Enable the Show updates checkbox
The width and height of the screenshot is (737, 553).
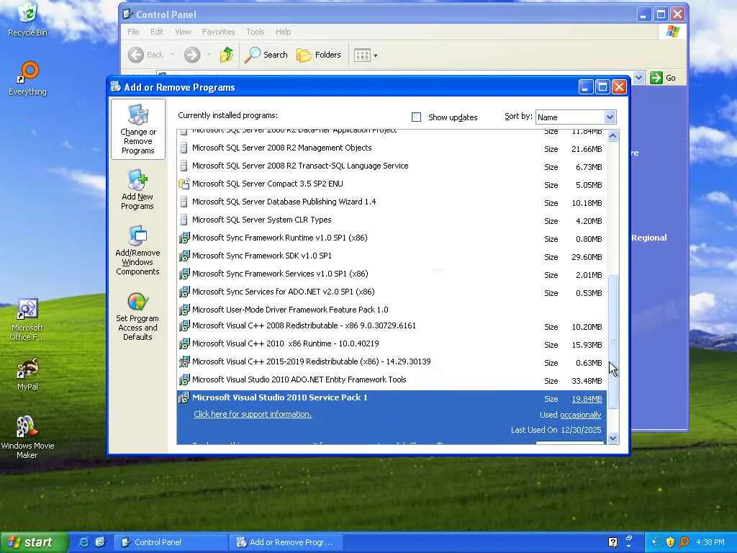tap(416, 117)
